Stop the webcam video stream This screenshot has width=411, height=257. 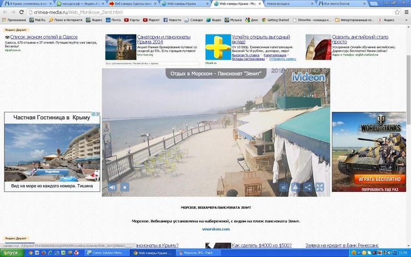click(x=125, y=187)
